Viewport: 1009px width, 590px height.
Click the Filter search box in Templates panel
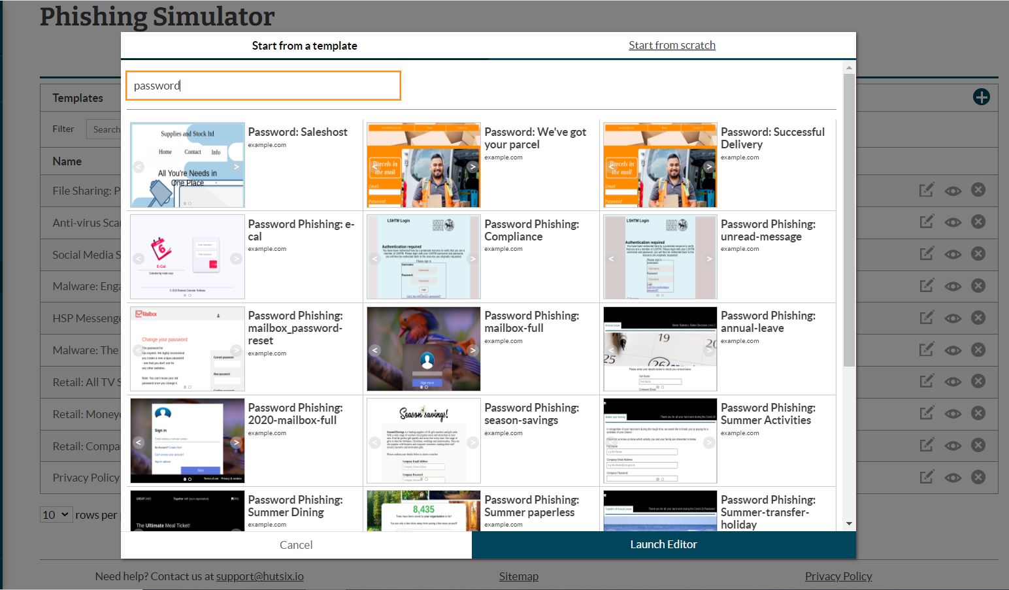(x=104, y=129)
